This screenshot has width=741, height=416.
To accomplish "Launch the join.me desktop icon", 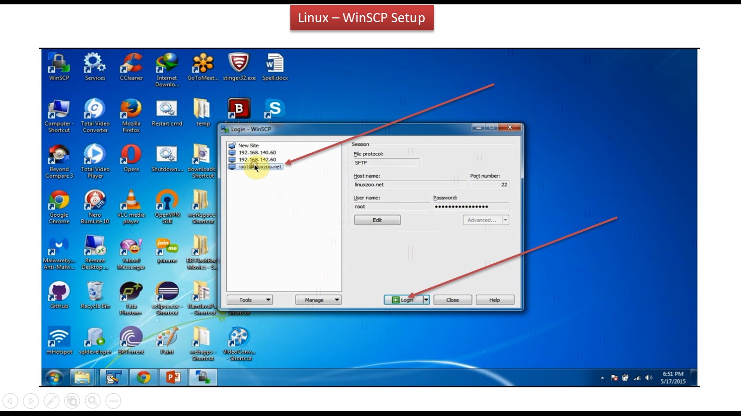I will pos(167,250).
